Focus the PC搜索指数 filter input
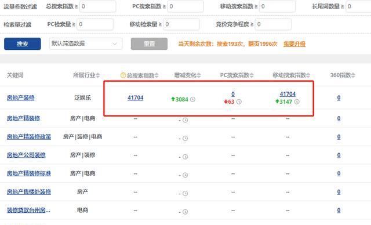Image resolution: width=371 pixels, height=225 pixels. click(x=185, y=6)
